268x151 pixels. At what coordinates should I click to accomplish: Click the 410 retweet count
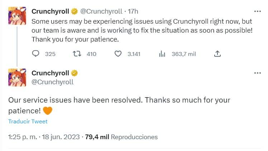click(91, 54)
